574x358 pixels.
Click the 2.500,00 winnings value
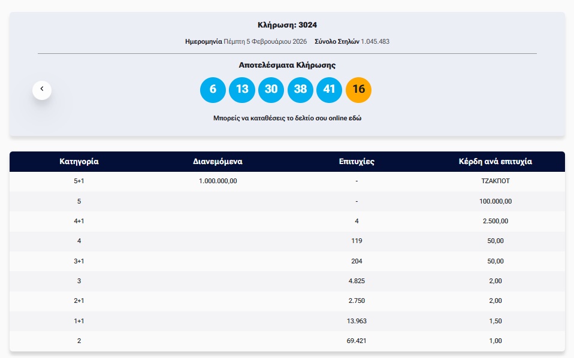pos(496,221)
